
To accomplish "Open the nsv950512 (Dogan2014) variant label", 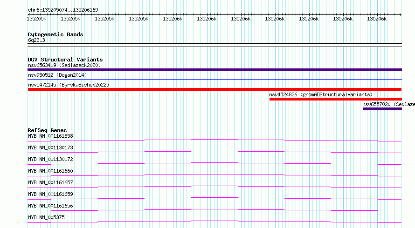I will [x=57, y=75].
